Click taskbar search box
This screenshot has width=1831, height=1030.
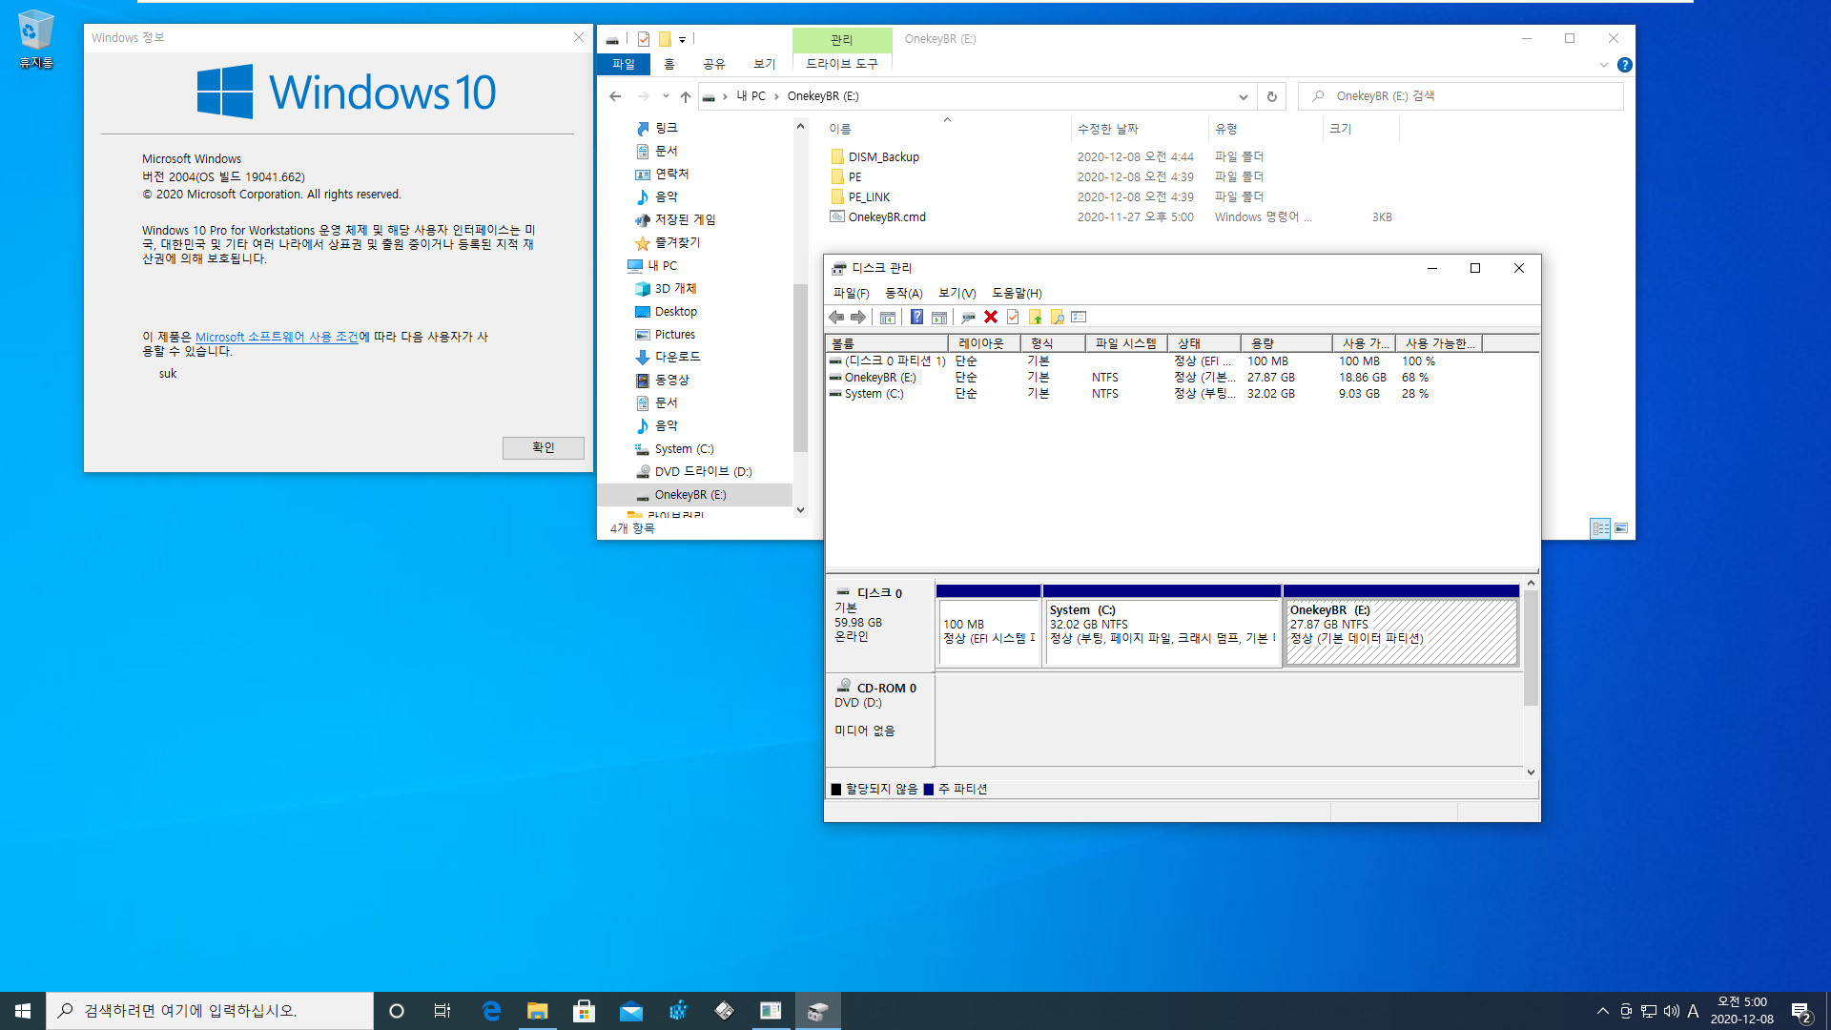coord(210,1011)
